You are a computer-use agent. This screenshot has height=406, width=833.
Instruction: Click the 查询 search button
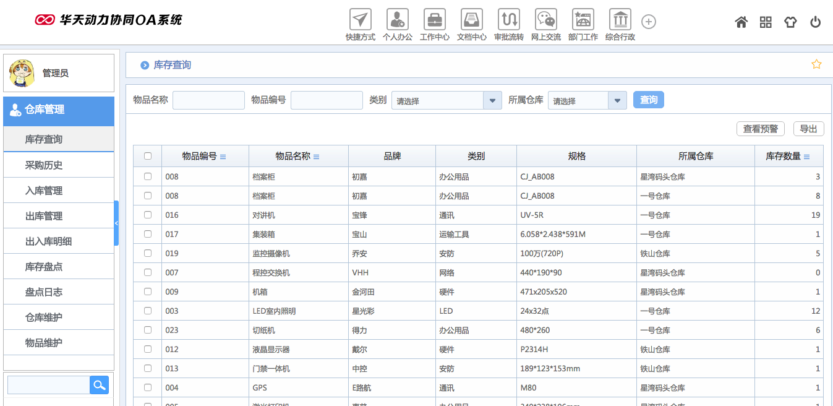click(648, 100)
